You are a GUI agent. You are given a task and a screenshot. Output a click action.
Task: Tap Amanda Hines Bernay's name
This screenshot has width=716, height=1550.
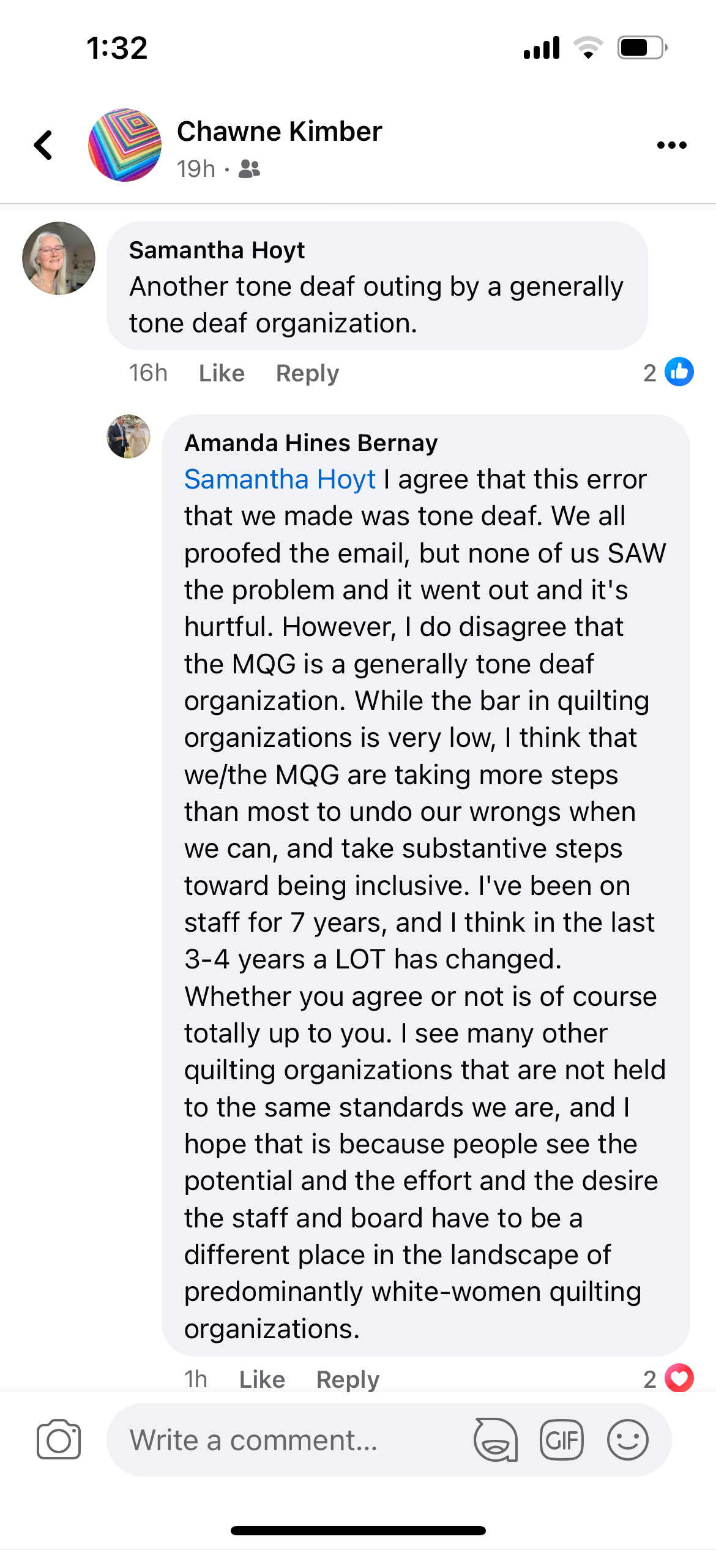click(311, 443)
